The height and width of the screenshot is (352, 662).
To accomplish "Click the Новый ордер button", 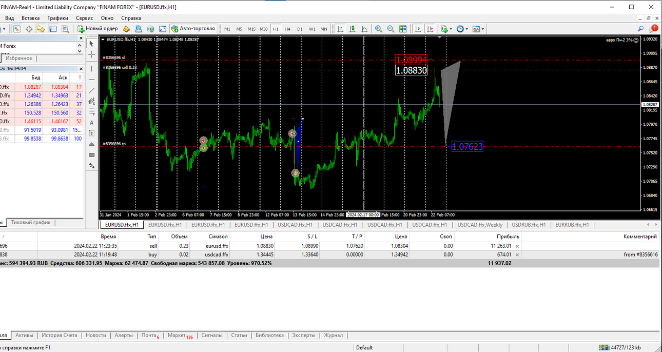I will (98, 29).
